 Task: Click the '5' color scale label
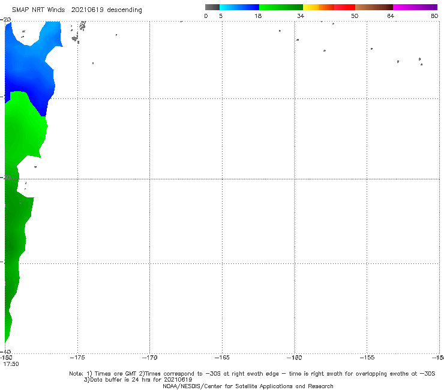coord(221,16)
